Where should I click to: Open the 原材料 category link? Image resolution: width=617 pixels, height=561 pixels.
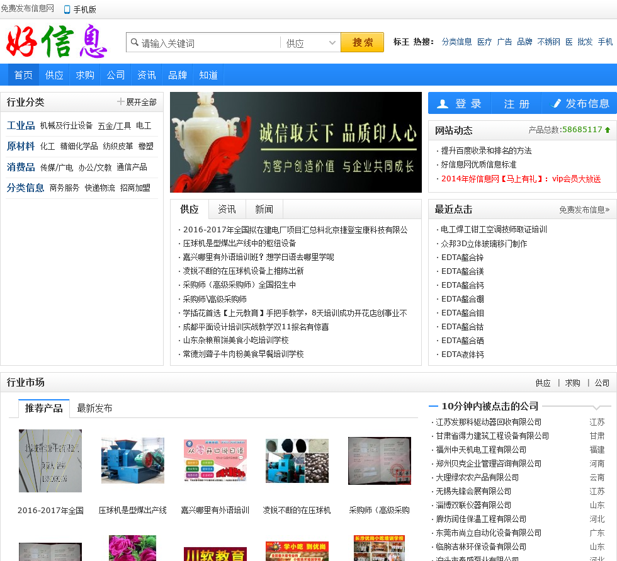click(x=20, y=146)
